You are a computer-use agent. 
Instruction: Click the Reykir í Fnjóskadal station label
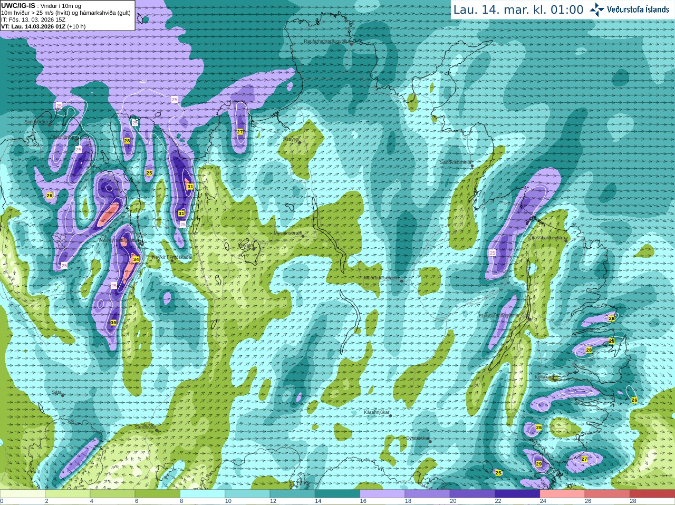point(172,257)
